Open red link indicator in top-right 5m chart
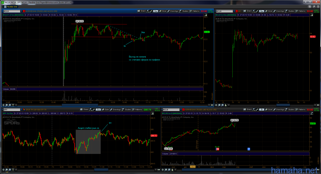The image size is (321, 174). click(237, 11)
